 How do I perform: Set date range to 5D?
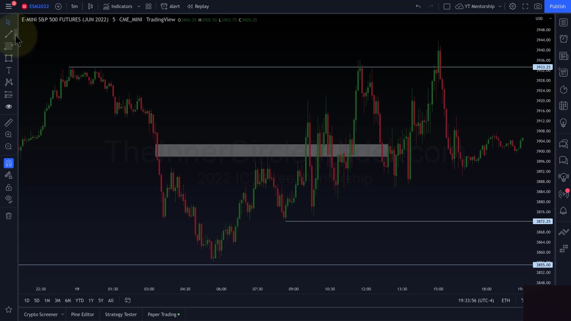pyautogui.click(x=37, y=300)
